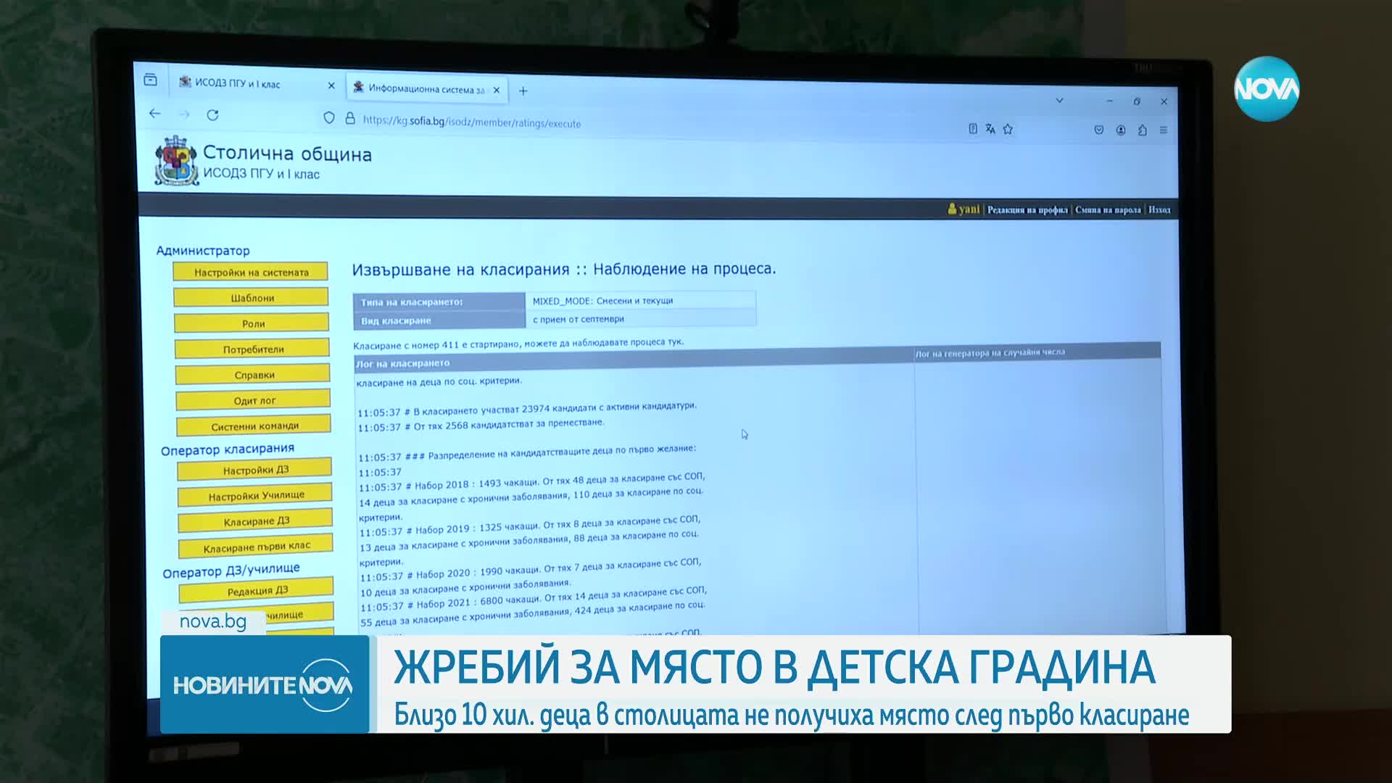Click log line Набор 2018 : 1493 чакащи
Image resolution: width=1392 pixels, height=783 pixels.
(x=531, y=482)
